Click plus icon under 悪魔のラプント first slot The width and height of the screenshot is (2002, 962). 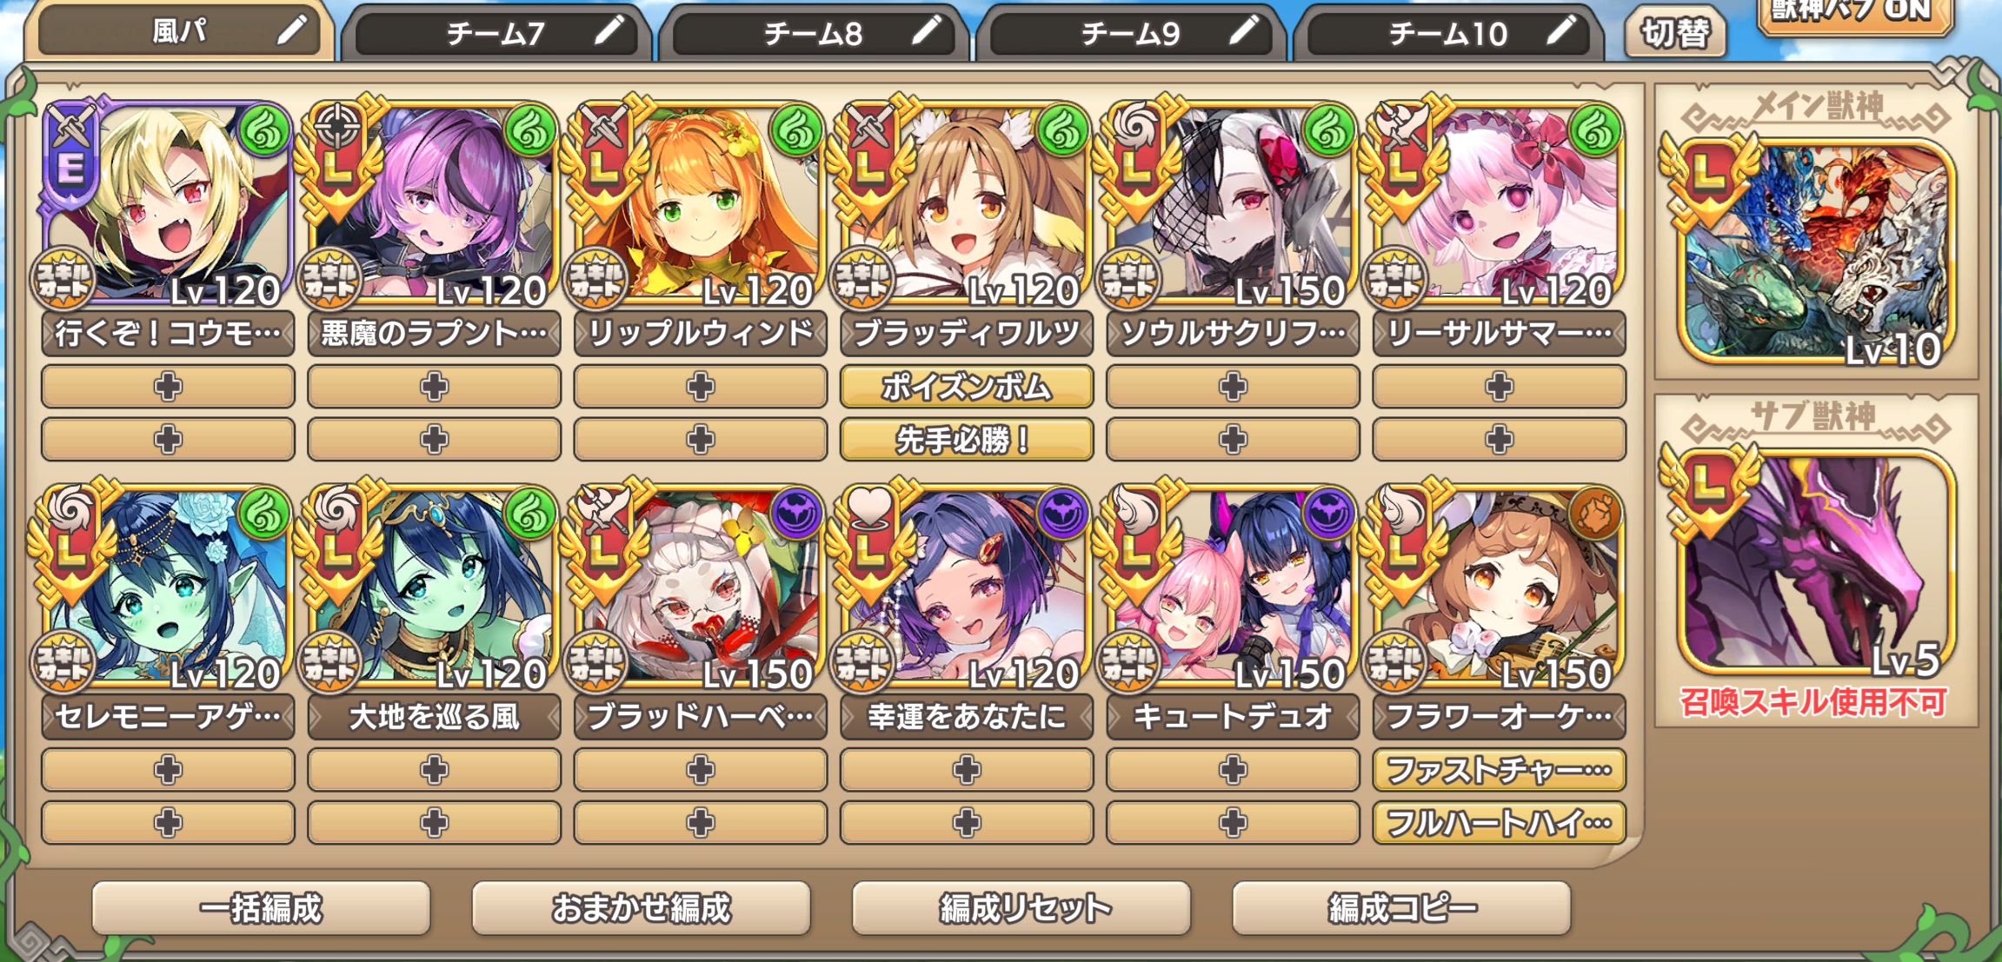click(x=434, y=387)
